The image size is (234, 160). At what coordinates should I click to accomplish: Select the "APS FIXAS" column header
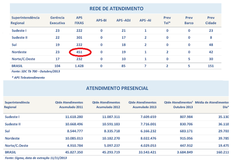point(79,20)
